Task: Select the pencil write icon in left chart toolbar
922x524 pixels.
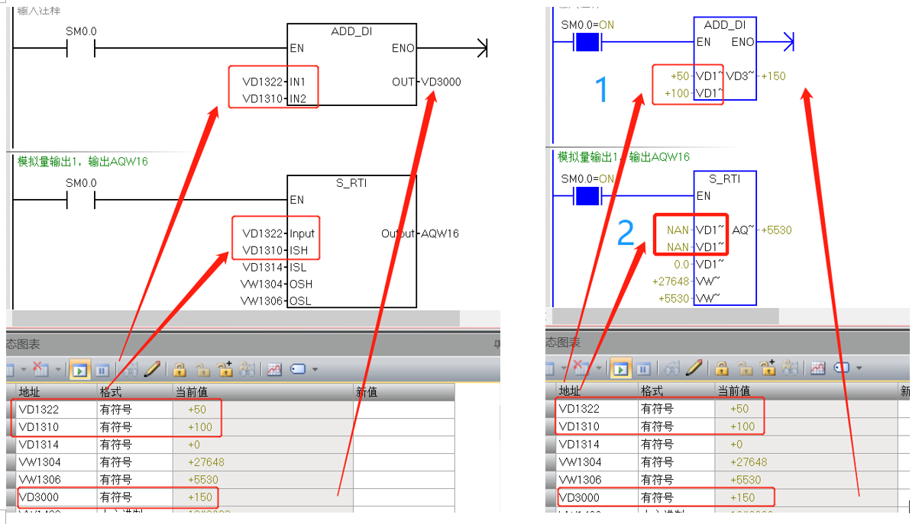Action: coord(152,369)
